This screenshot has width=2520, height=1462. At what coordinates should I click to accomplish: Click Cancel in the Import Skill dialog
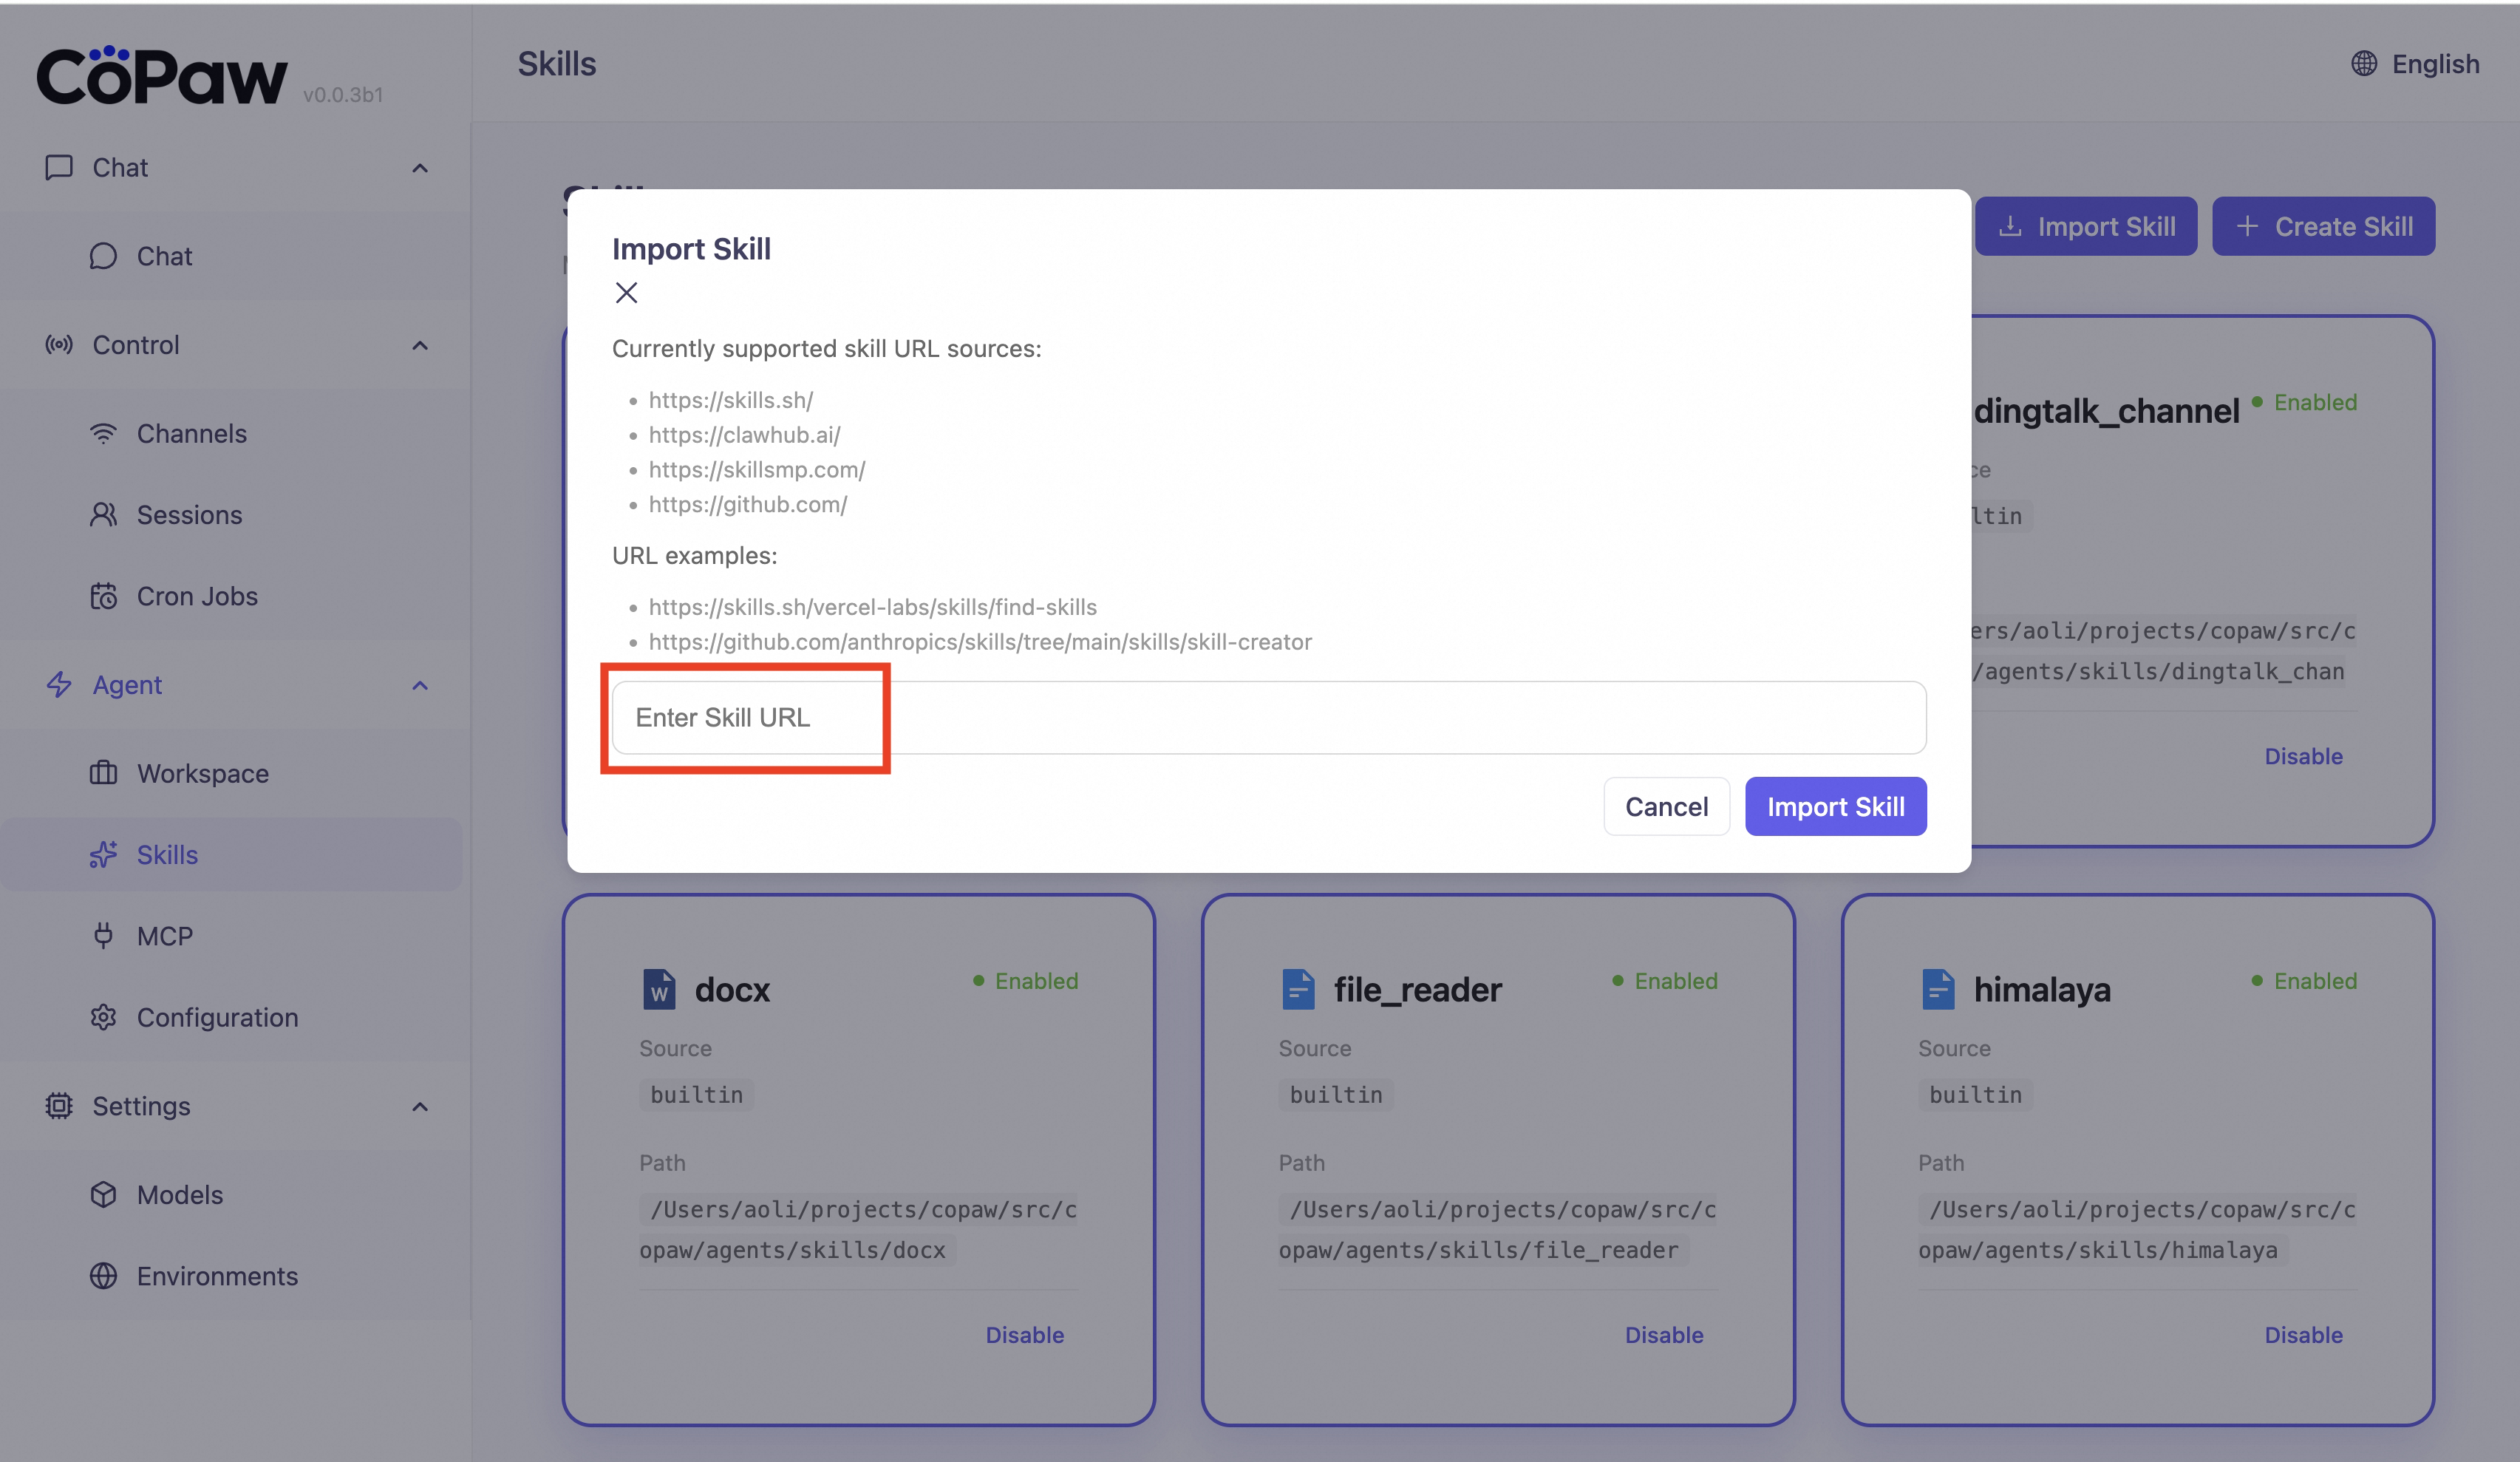coord(1666,806)
